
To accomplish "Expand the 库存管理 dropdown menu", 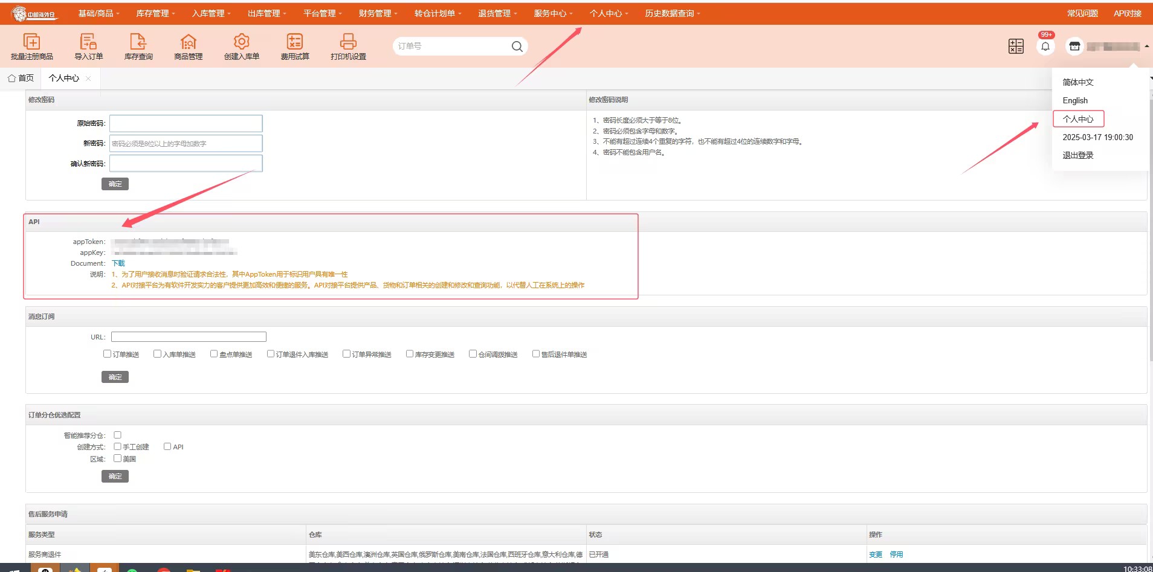I will point(155,13).
